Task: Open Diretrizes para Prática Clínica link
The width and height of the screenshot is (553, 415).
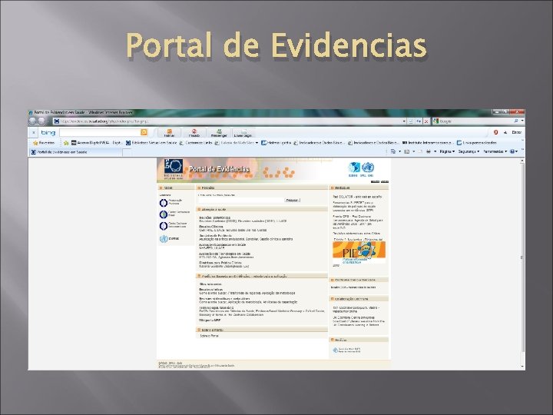Action: coord(220,263)
